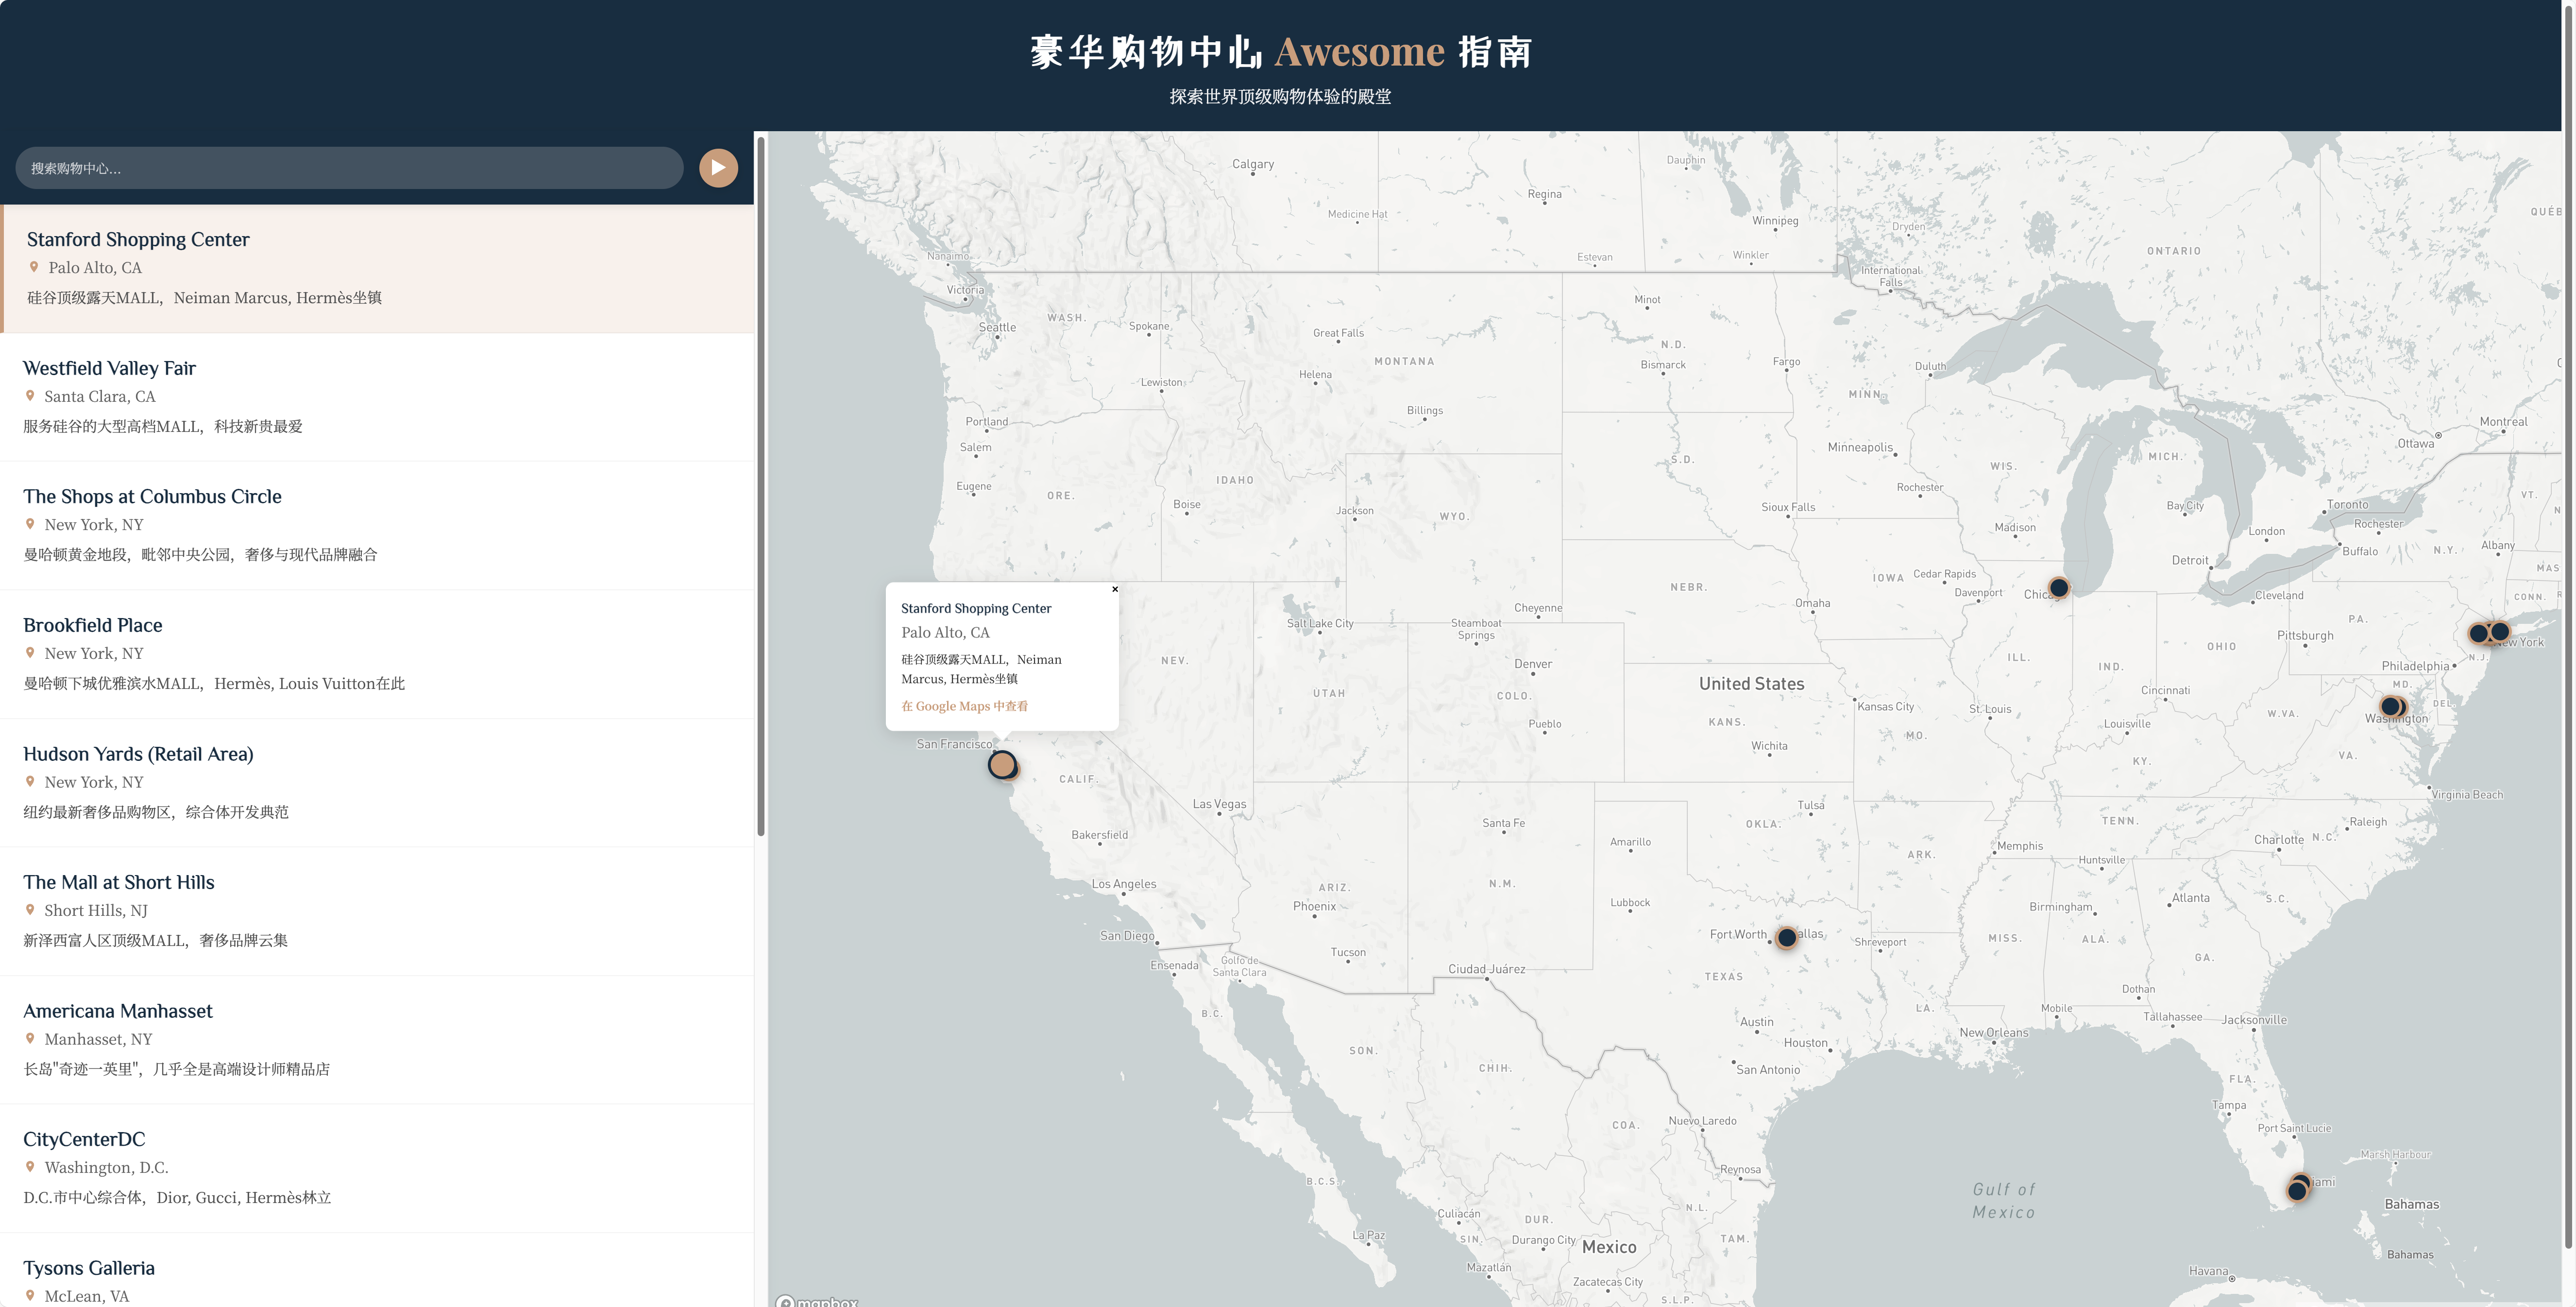Click the Denver map label
The image size is (2576, 1307).
[x=1533, y=664]
